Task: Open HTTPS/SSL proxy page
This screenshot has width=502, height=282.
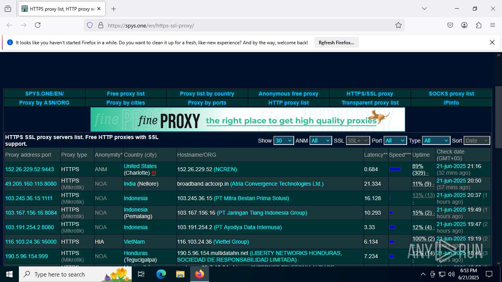Action: [x=370, y=94]
